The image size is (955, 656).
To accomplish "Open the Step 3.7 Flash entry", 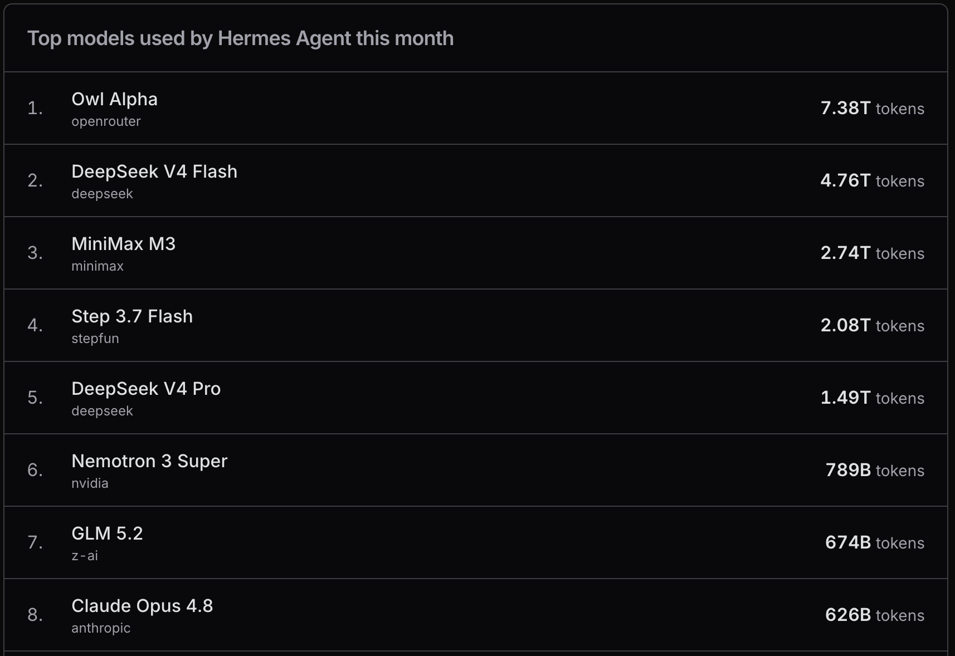I will tap(132, 316).
